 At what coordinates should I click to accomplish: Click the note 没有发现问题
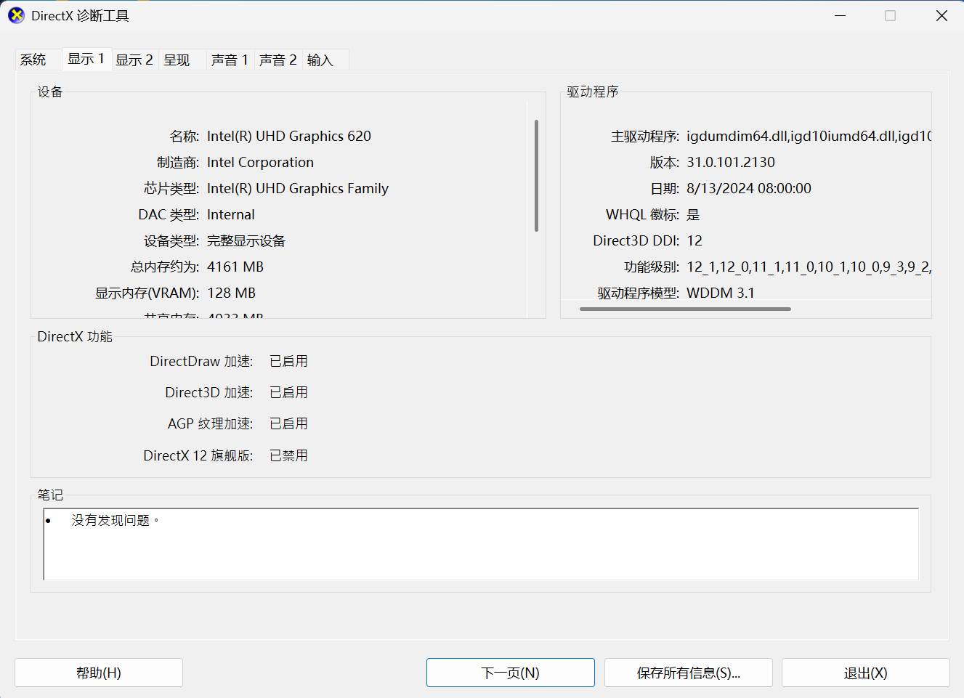point(115,520)
